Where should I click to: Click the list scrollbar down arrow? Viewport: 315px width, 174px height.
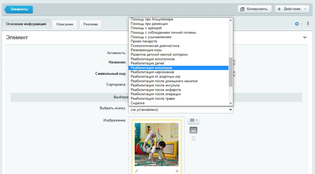pos(231,103)
